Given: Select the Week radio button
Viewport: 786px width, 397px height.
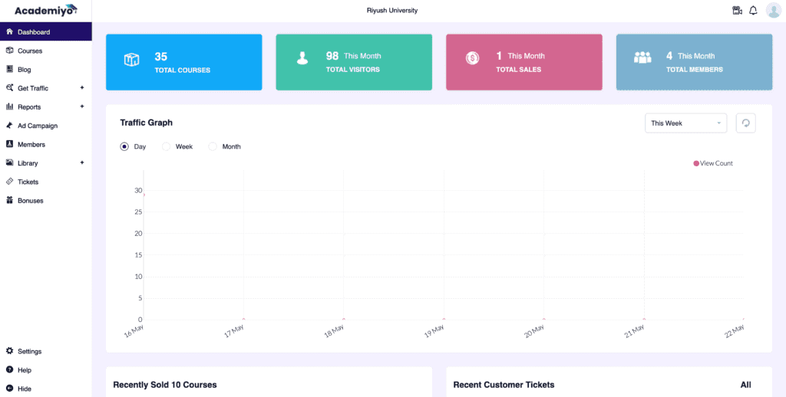Looking at the screenshot, I should (166, 146).
